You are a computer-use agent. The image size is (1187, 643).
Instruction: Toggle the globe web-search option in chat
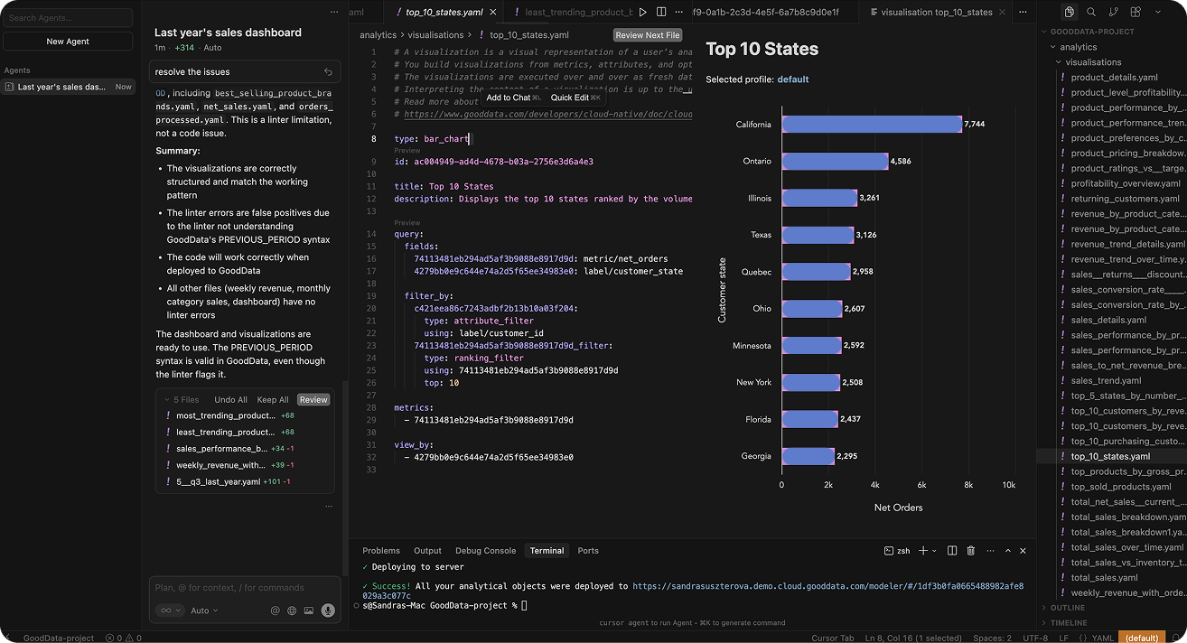292,610
